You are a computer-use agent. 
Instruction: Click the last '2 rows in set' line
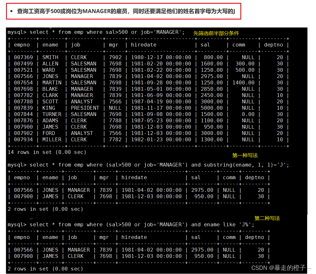[x=45, y=269]
